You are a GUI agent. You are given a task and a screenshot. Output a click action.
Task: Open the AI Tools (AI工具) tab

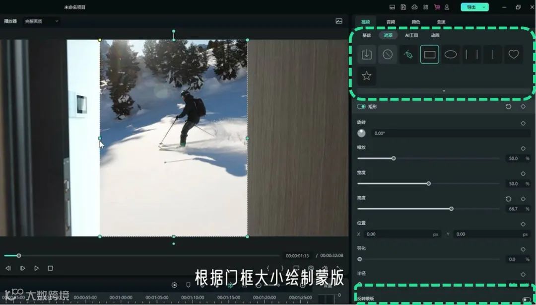click(x=411, y=35)
